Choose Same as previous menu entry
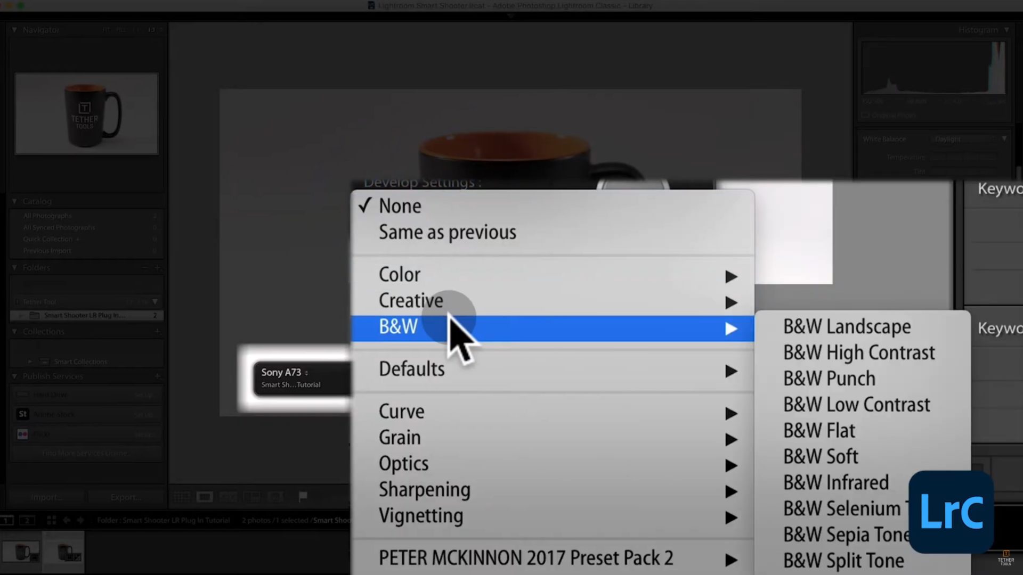 click(553, 232)
